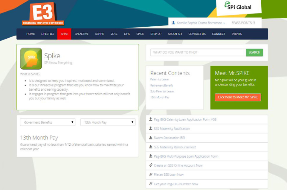Click download icon beside SSS Maternity Notification
The width and height of the screenshot is (287, 190).
click(x=151, y=129)
